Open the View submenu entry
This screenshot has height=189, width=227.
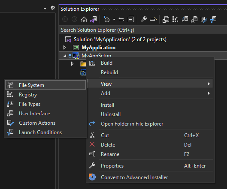pos(150,84)
